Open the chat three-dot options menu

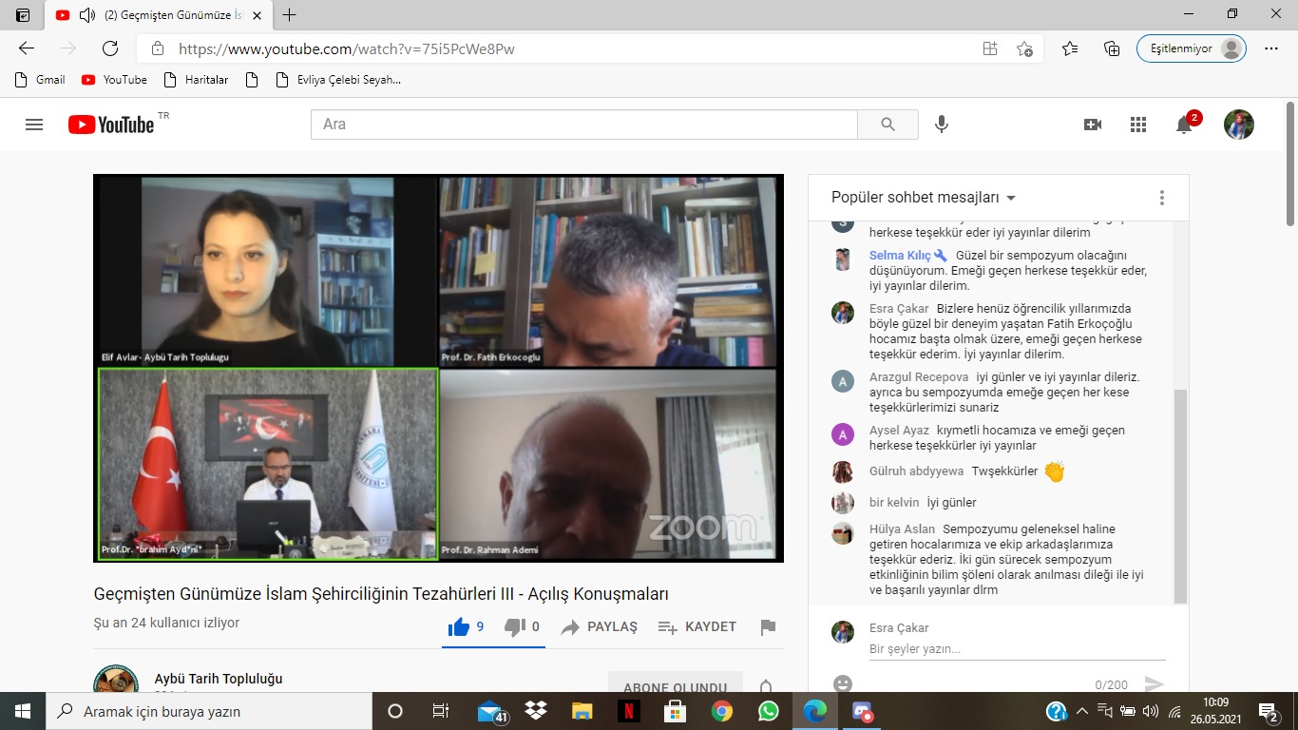pyautogui.click(x=1161, y=198)
